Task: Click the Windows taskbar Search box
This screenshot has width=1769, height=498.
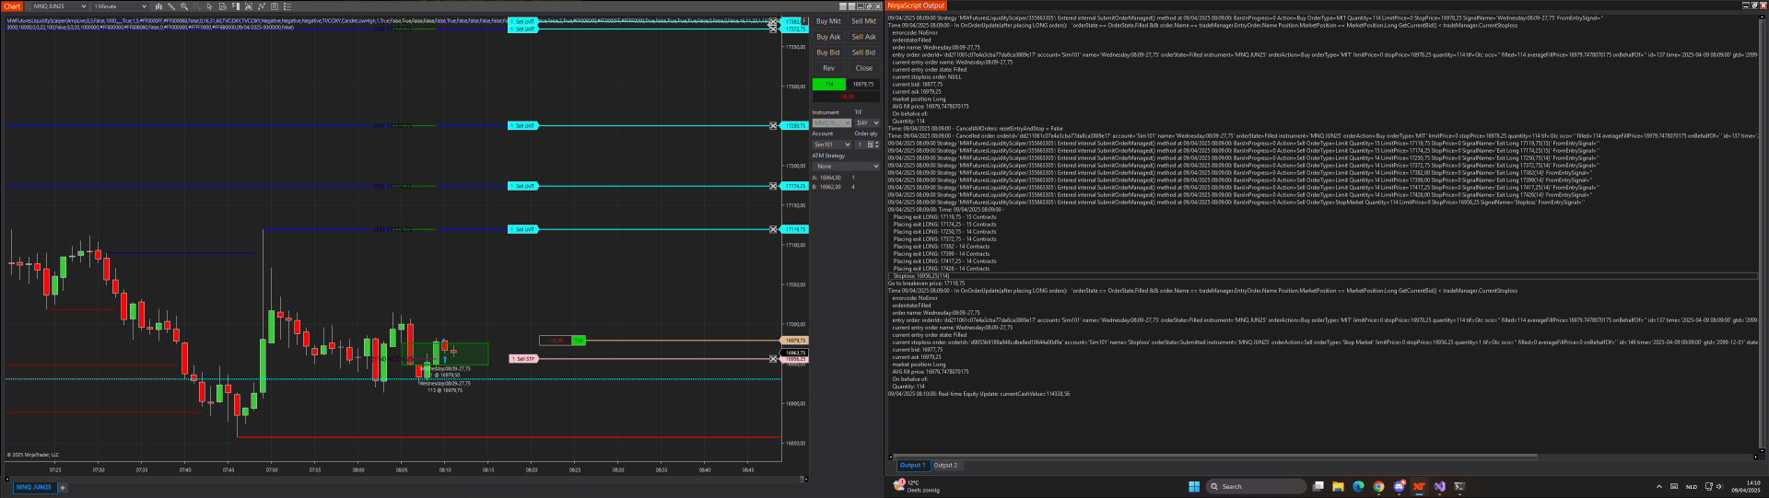Action: [1257, 486]
